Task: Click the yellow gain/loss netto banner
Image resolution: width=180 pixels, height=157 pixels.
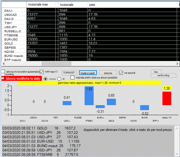Action: [x=90, y=83]
